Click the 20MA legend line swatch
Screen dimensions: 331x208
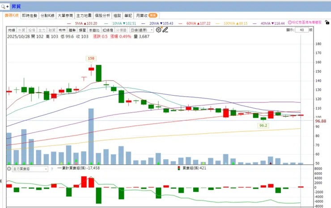pyautogui.click(x=143, y=23)
